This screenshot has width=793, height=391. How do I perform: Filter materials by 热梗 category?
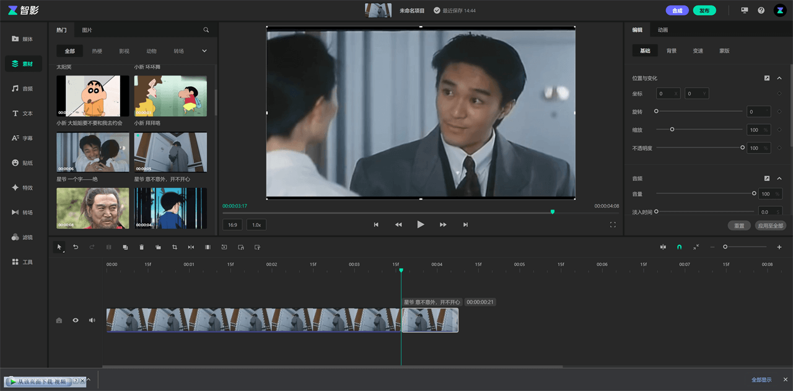click(97, 51)
